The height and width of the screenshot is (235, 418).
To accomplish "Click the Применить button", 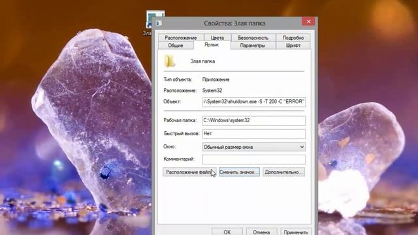I will [296, 232].
